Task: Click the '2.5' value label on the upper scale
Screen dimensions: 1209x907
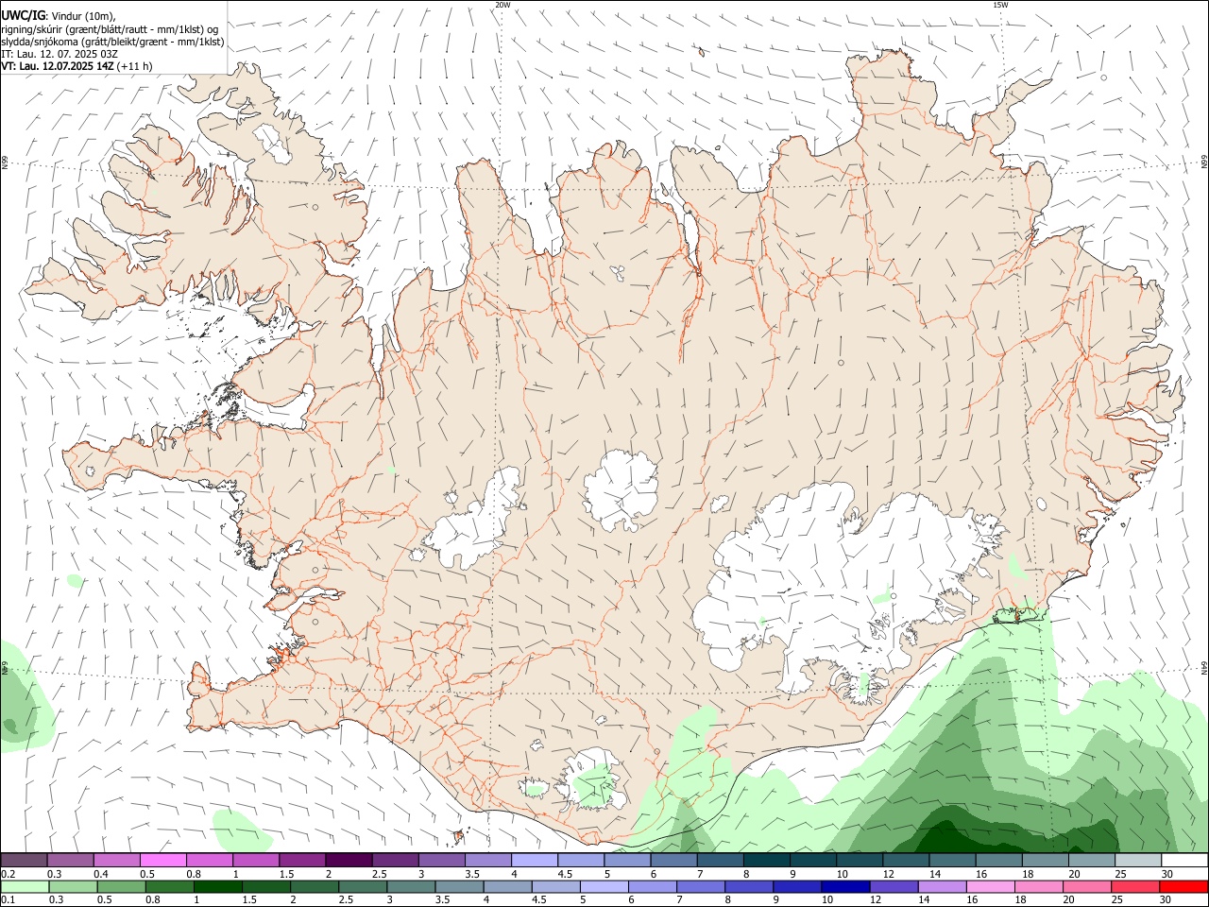Action: click(379, 874)
